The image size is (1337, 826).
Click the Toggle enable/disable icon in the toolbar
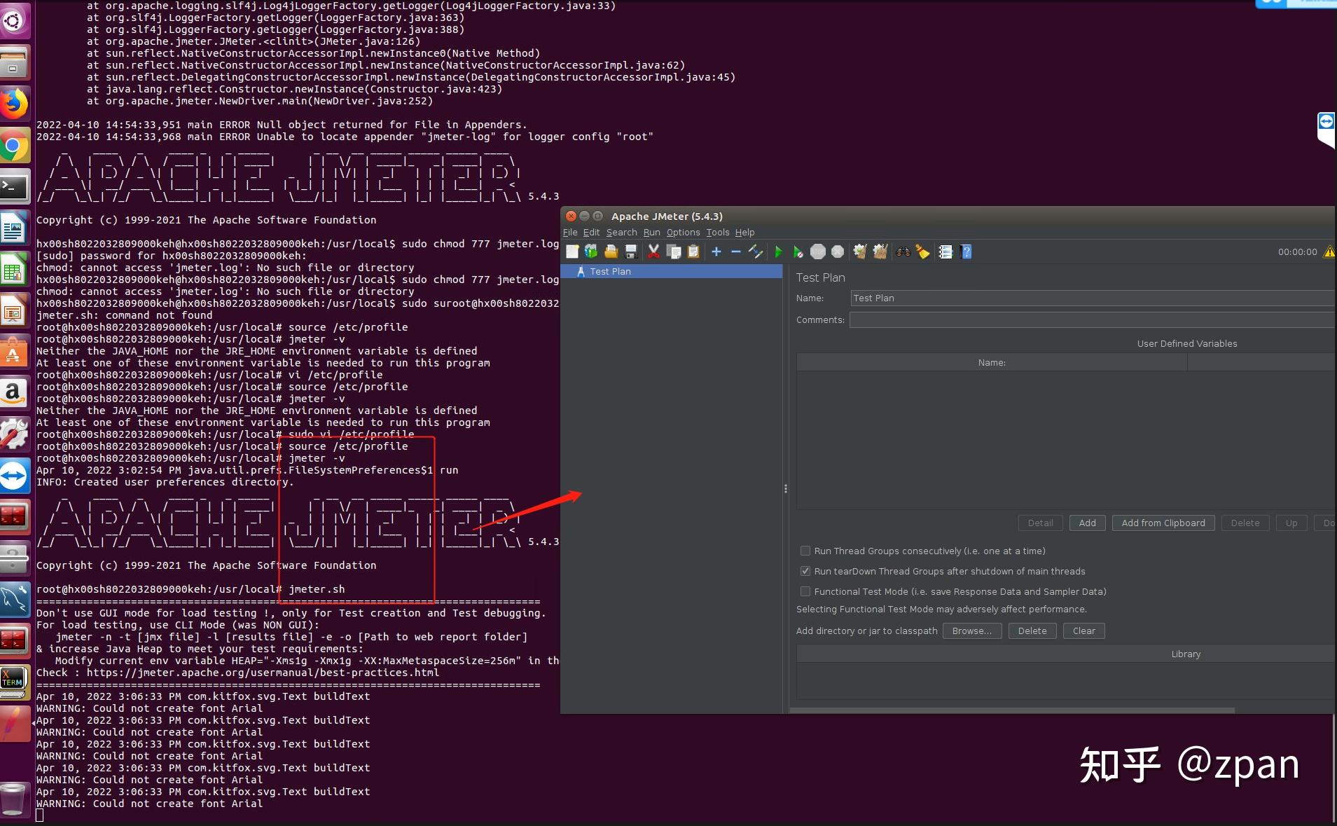pyautogui.click(x=755, y=252)
